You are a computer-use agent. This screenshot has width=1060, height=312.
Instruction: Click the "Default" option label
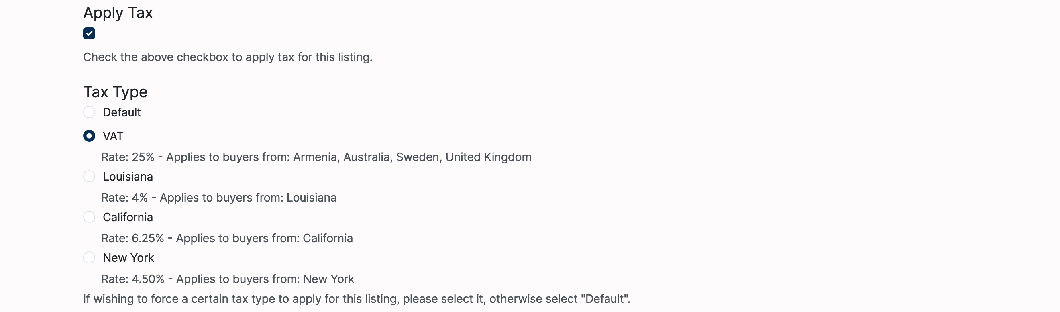pos(122,112)
